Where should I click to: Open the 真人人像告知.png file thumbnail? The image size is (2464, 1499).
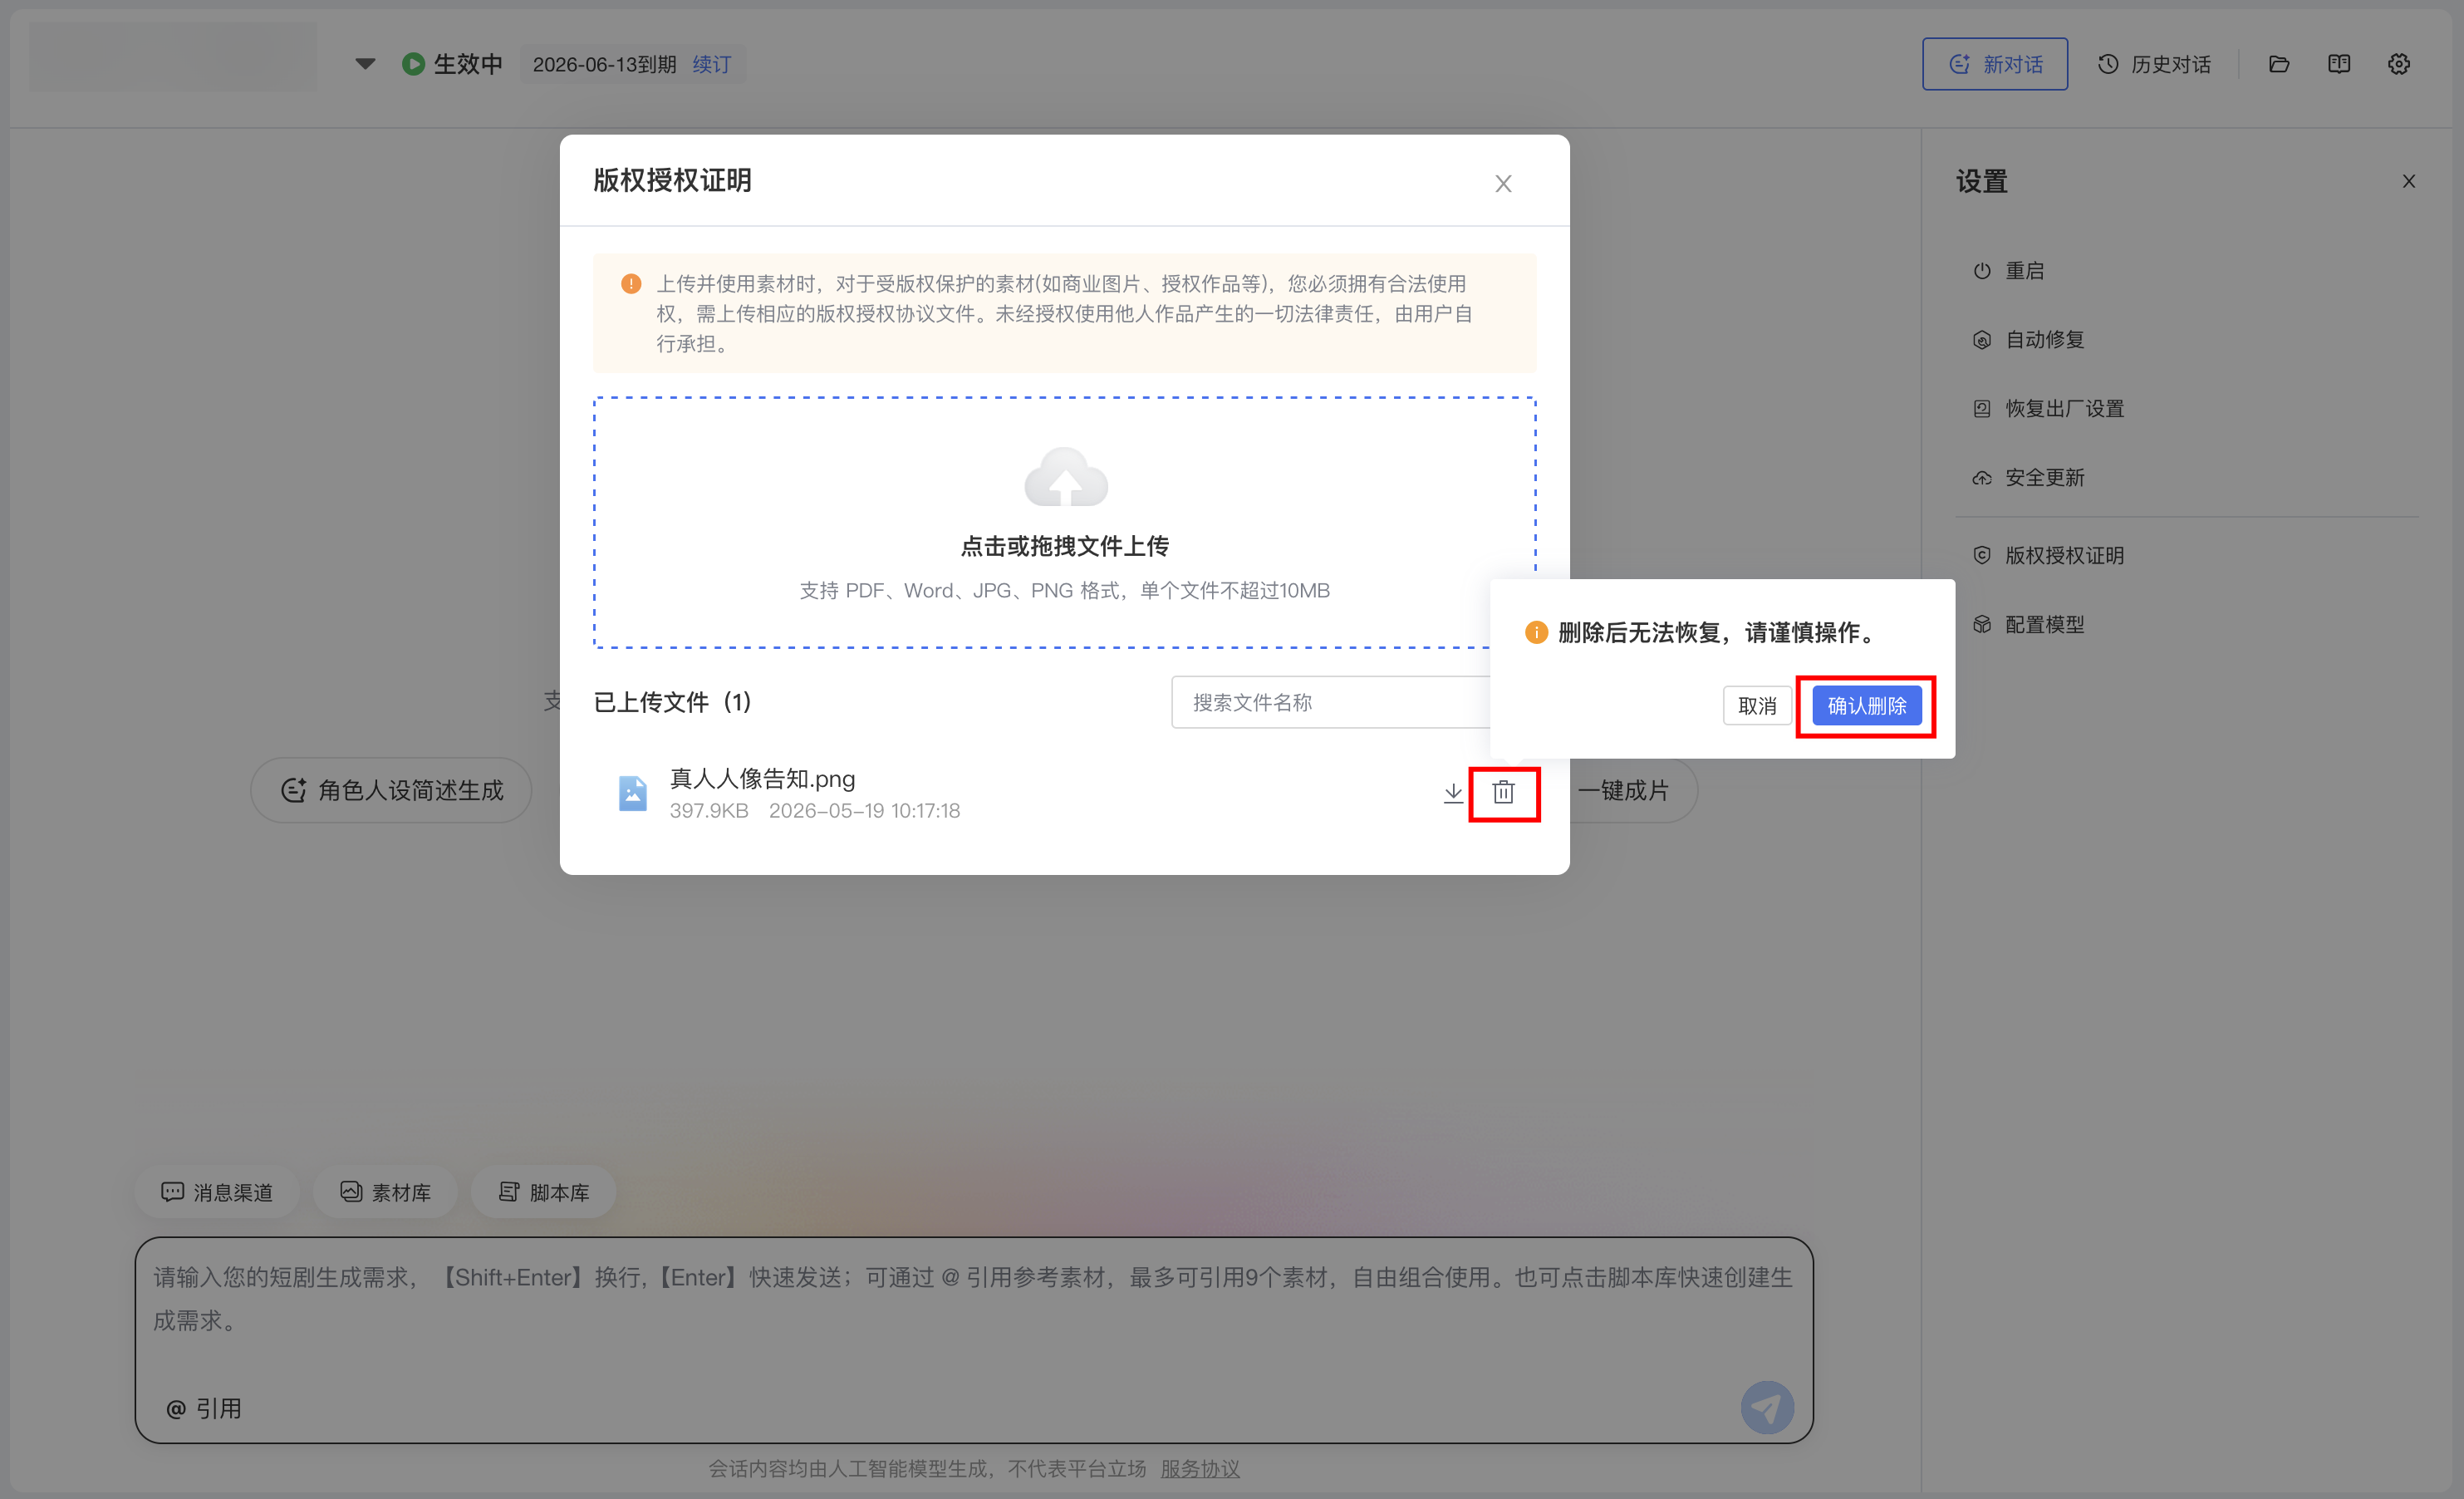click(632, 793)
